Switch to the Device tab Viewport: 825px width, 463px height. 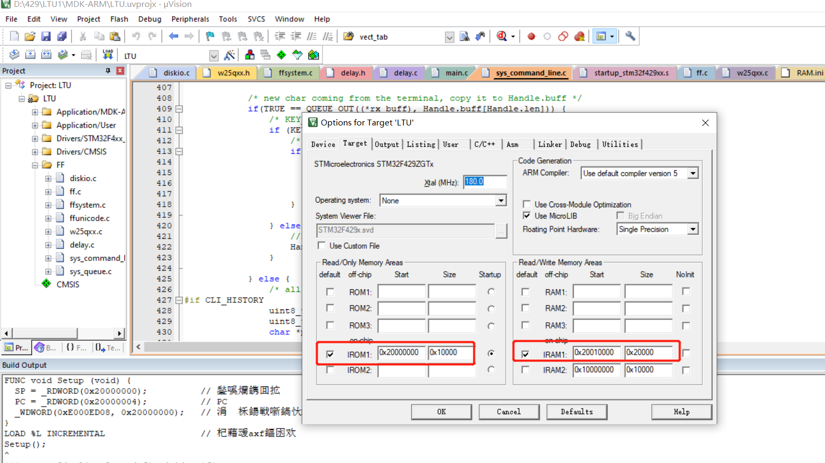click(323, 144)
